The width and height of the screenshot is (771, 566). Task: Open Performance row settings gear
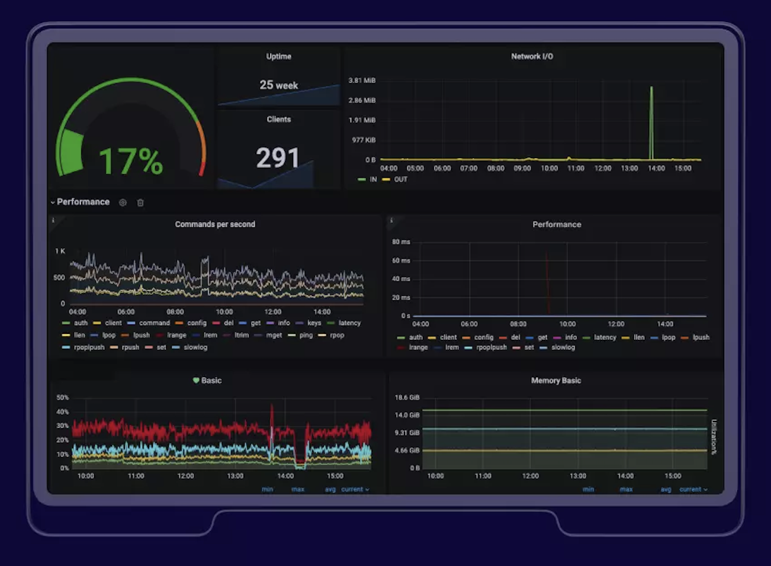[123, 202]
